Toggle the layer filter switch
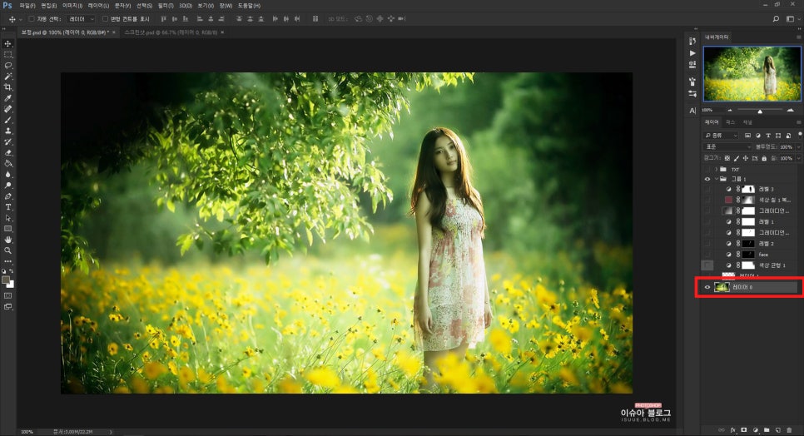Viewport: 804px width, 436px height. point(799,135)
